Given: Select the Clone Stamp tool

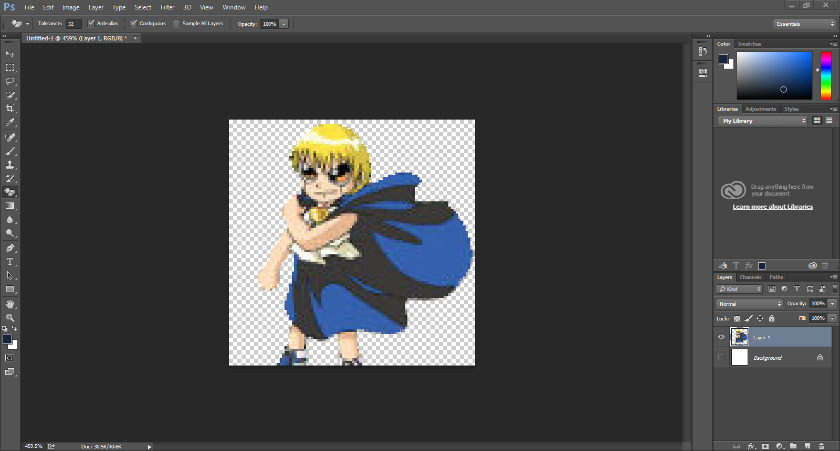Looking at the screenshot, I should 10,165.
